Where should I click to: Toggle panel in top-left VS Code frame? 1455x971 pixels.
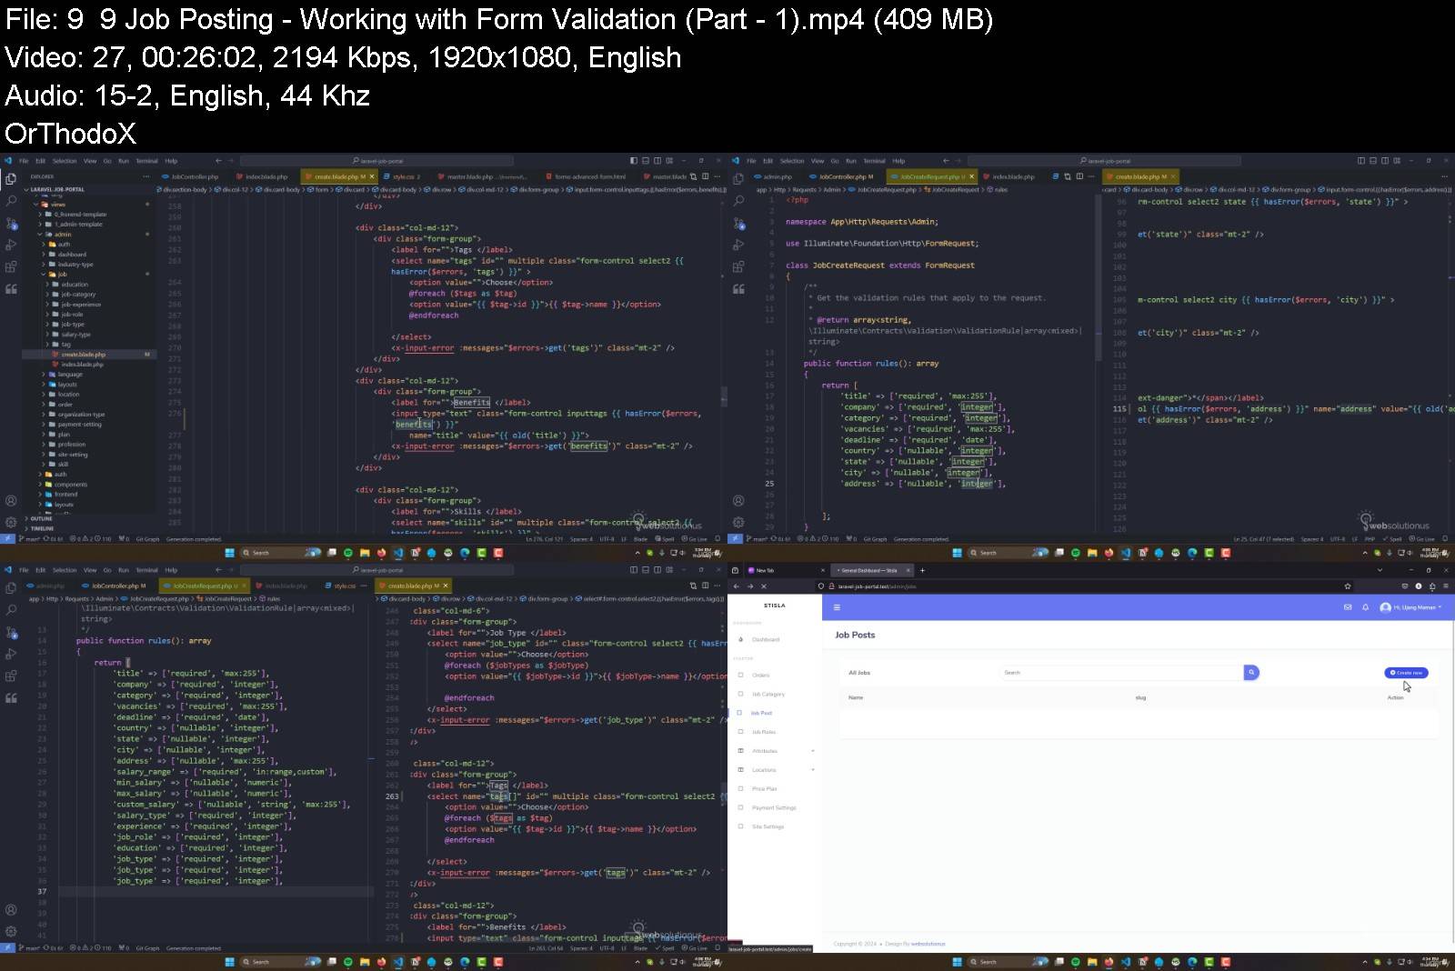(x=646, y=161)
